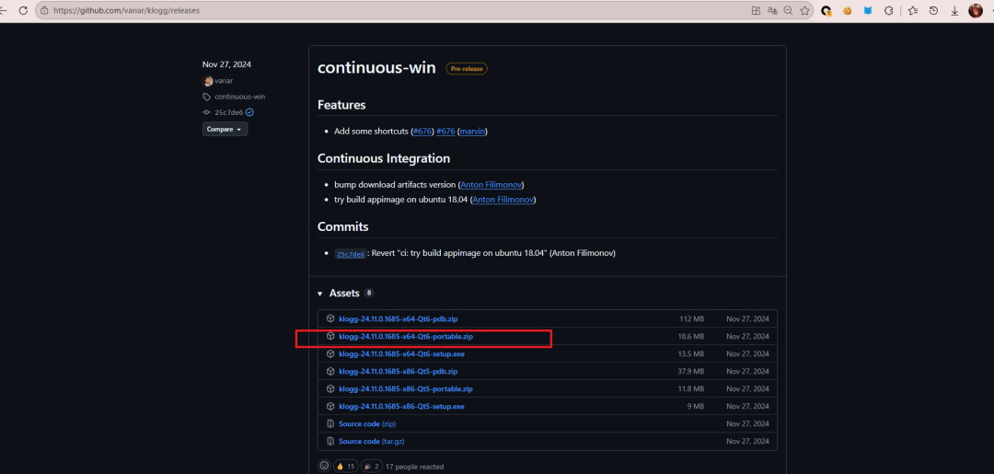Click the 112 MB size text
This screenshot has width=994, height=474.
pos(691,318)
